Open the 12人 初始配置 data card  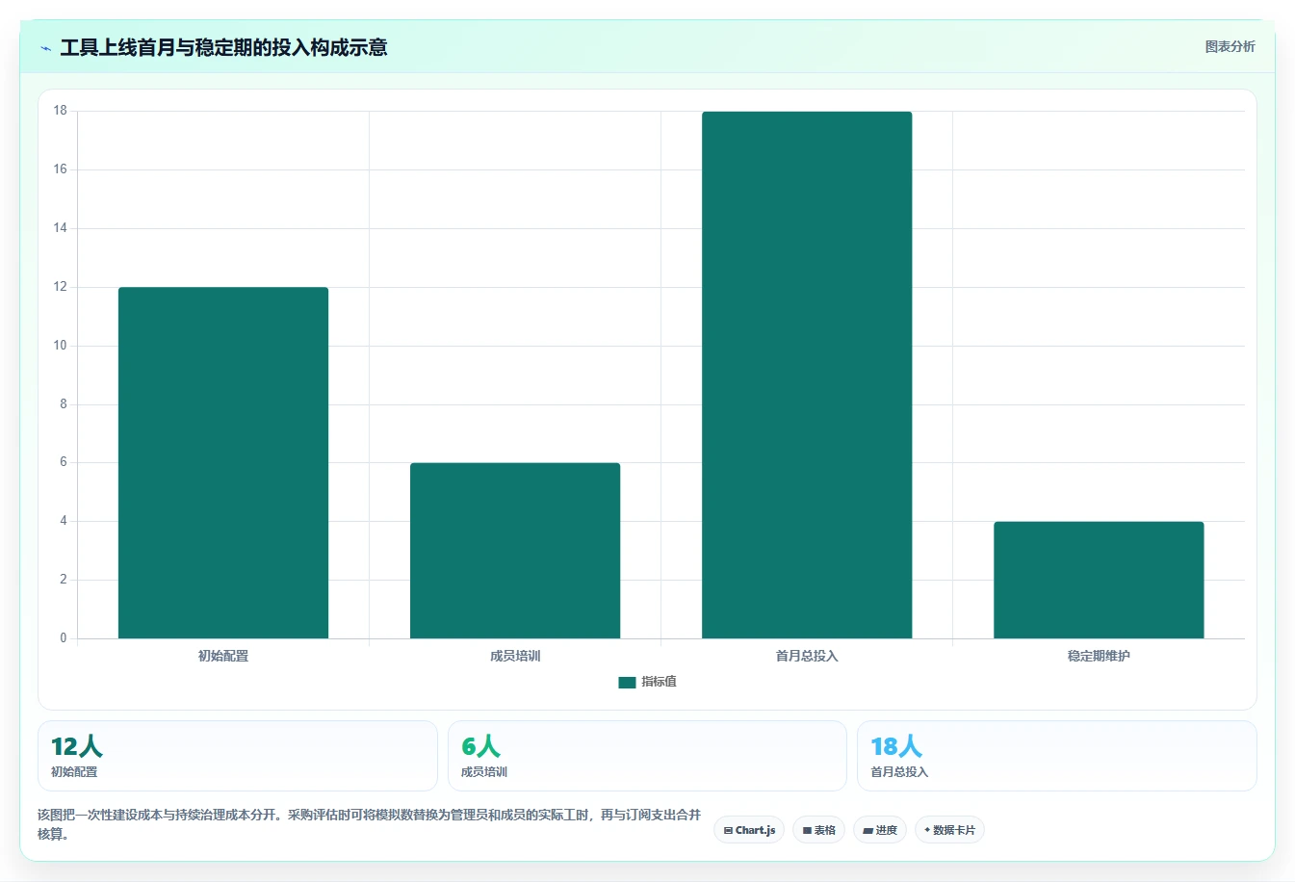[x=238, y=756]
